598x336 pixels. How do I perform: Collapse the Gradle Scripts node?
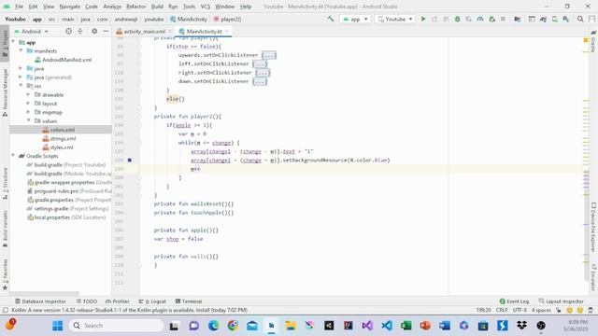click(14, 156)
